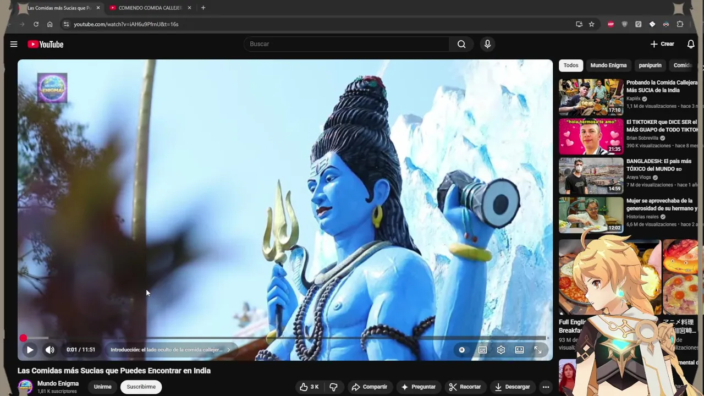
Task: Seek on the video progress bar
Action: pos(285,338)
